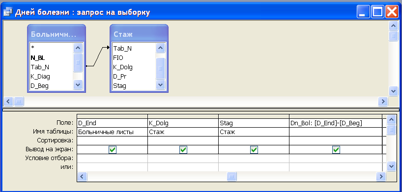
Task: Select Stag field in Стаж table list
Action: click(134, 86)
